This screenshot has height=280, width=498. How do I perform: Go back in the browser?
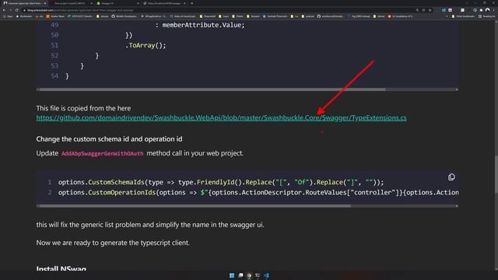[4, 10]
